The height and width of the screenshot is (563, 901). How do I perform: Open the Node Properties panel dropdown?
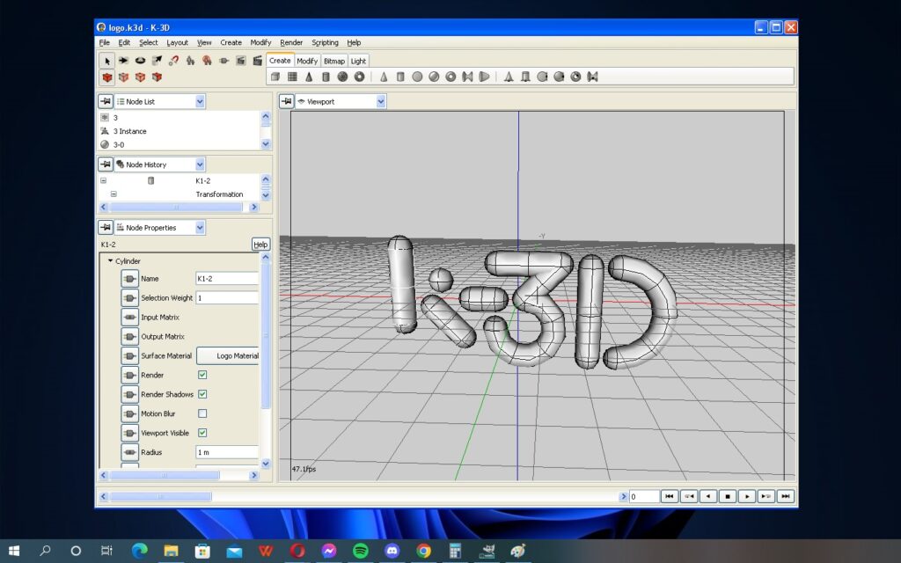point(200,228)
